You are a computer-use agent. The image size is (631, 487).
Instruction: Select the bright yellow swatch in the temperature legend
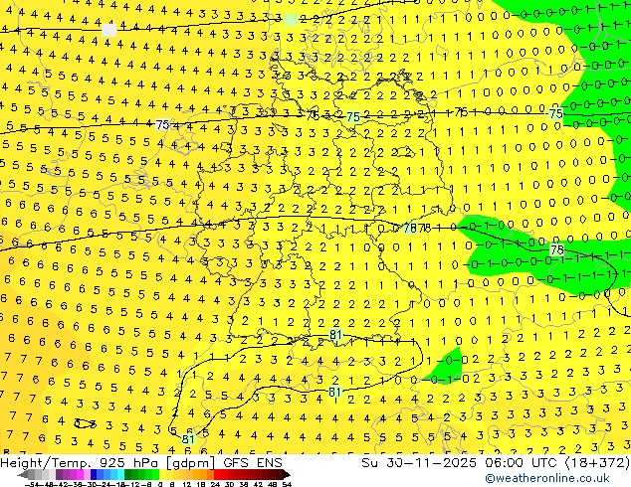coord(162,474)
